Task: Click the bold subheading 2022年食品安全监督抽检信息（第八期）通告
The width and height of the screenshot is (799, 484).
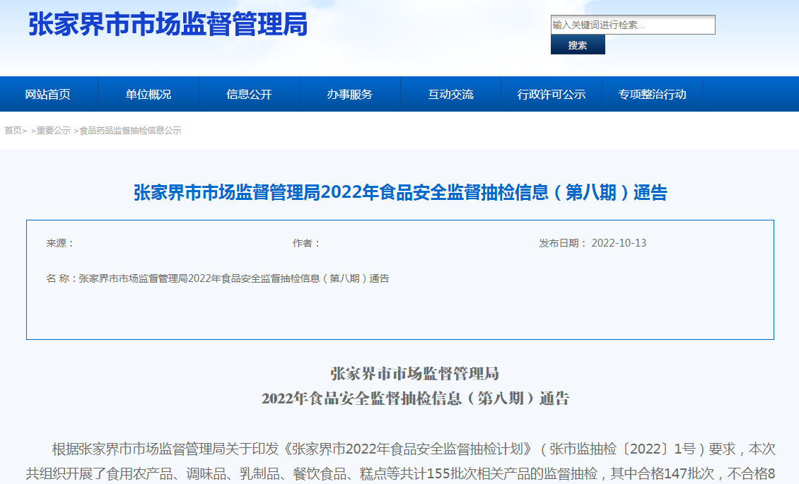Action: pyautogui.click(x=415, y=398)
